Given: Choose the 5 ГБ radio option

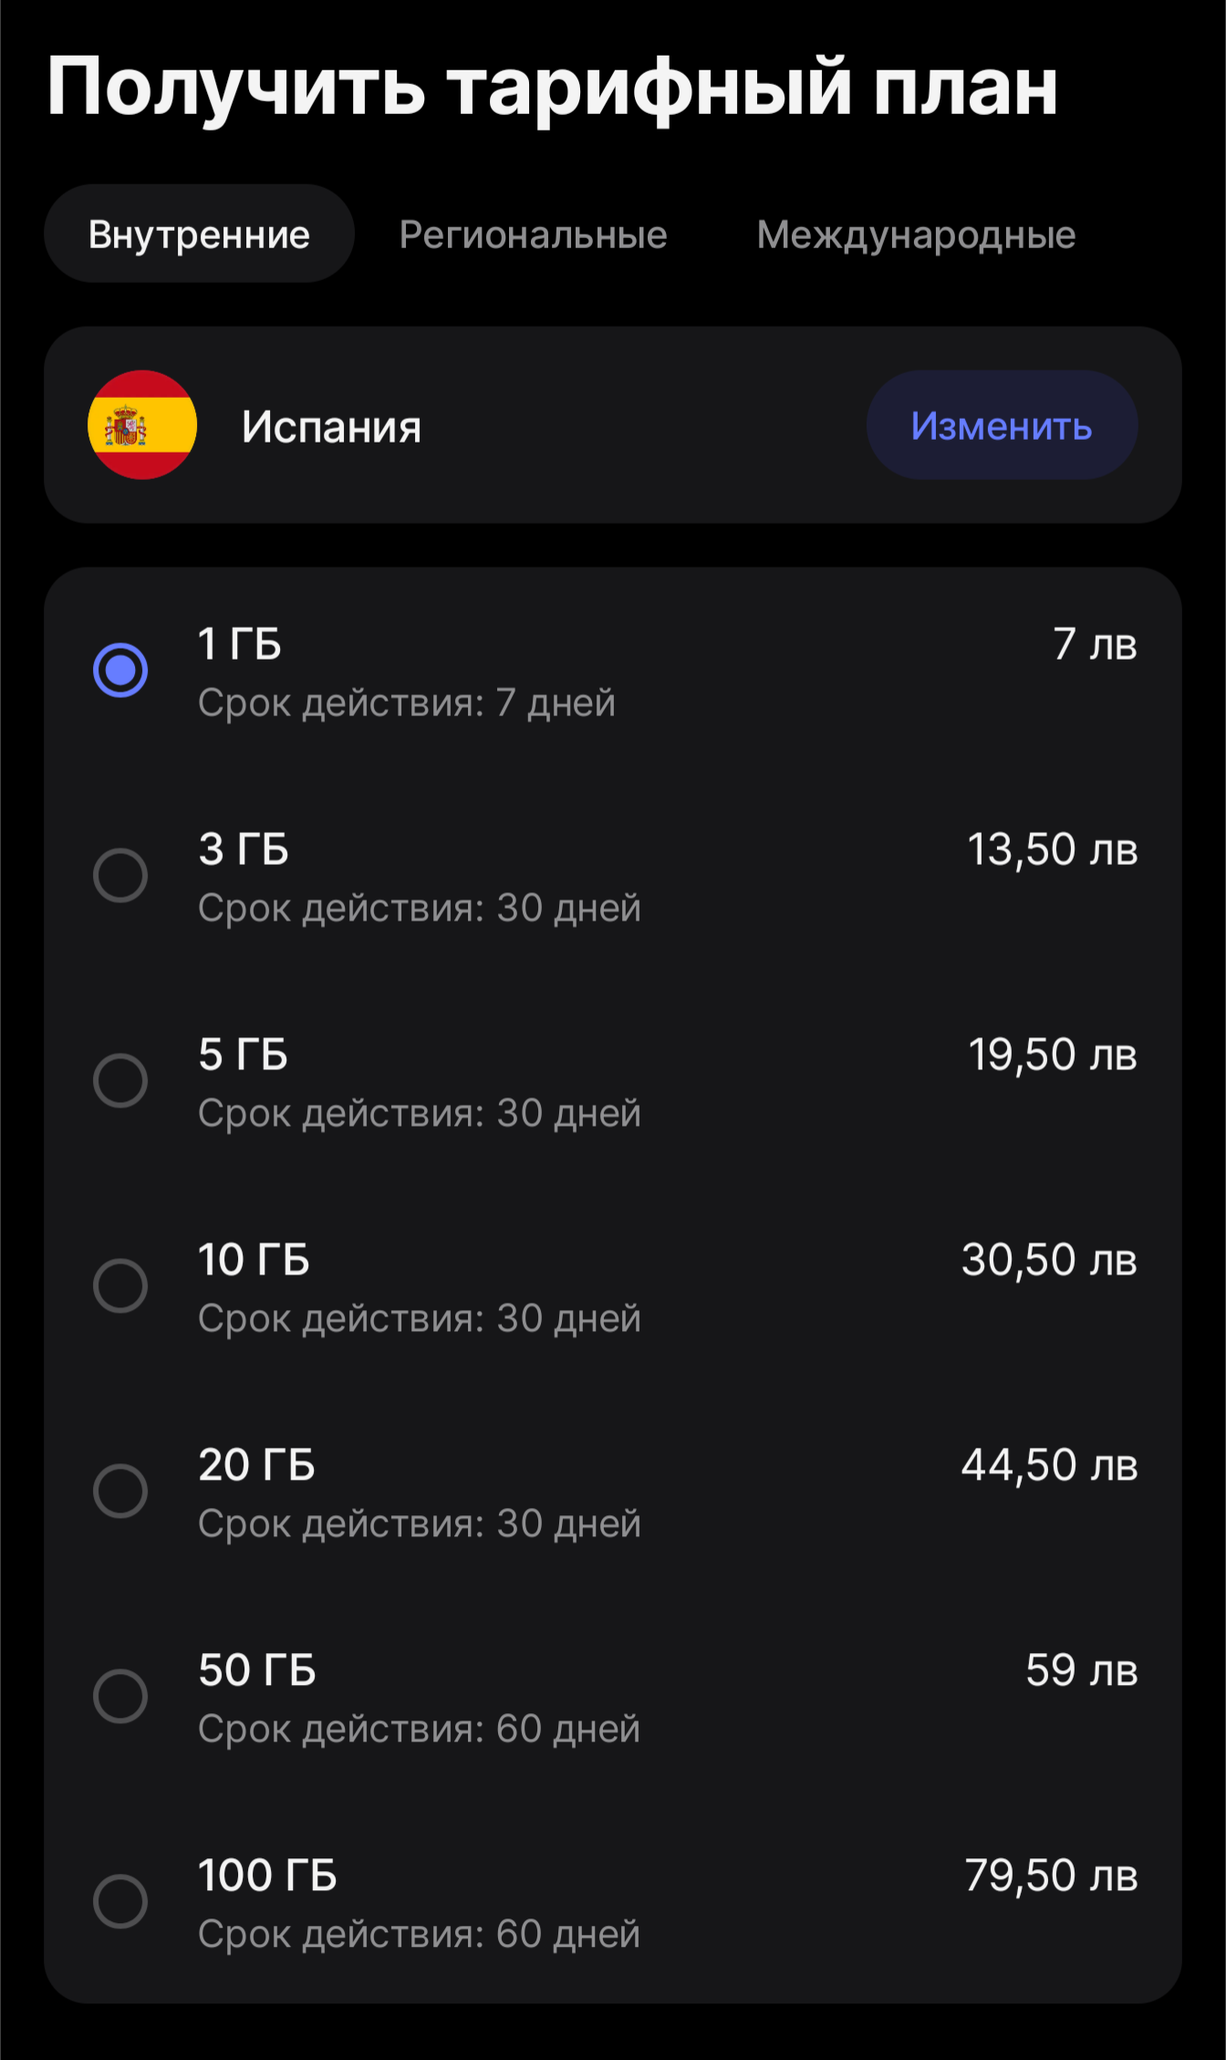Looking at the screenshot, I should click(120, 1081).
